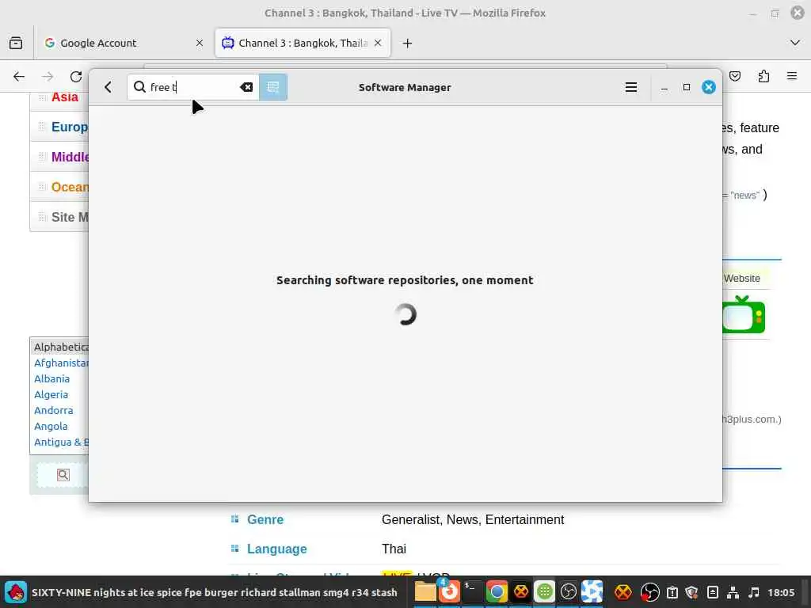Click the Software Manager search field

193,87
